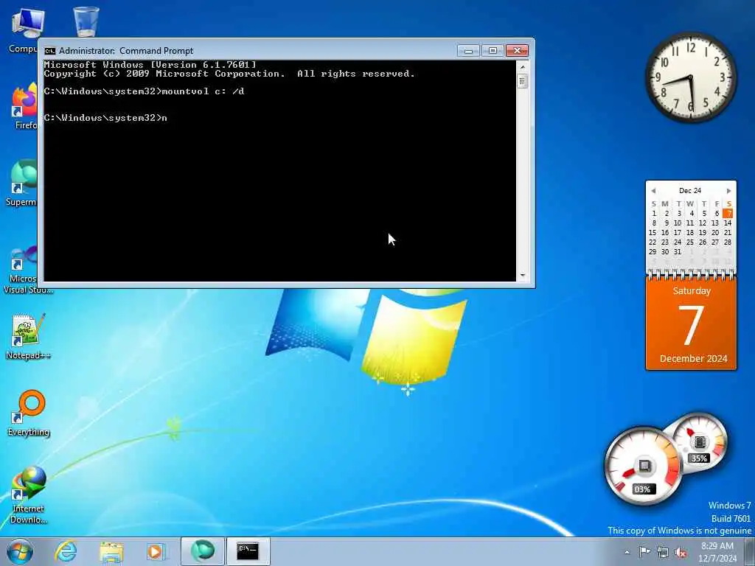The height and width of the screenshot is (566, 755).
Task: Select highlighted day 7 in calendar
Action: pyautogui.click(x=728, y=213)
